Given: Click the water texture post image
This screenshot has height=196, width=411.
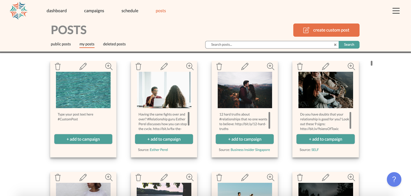Looking at the screenshot, I should pos(83,90).
